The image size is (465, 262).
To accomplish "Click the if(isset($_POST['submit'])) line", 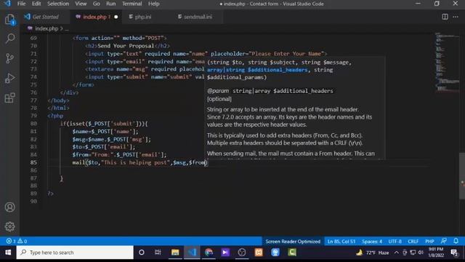I will click(104, 124).
